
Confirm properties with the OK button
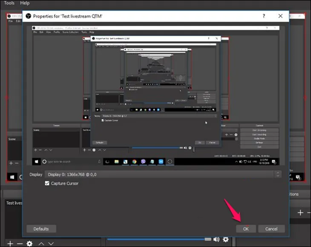[246, 229]
